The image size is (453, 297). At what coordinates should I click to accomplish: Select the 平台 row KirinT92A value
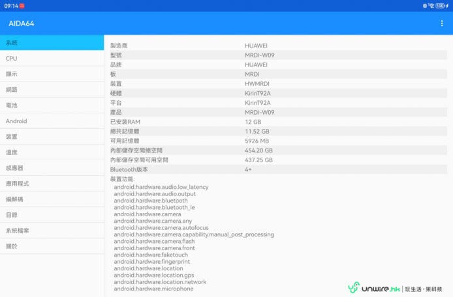tap(257, 103)
